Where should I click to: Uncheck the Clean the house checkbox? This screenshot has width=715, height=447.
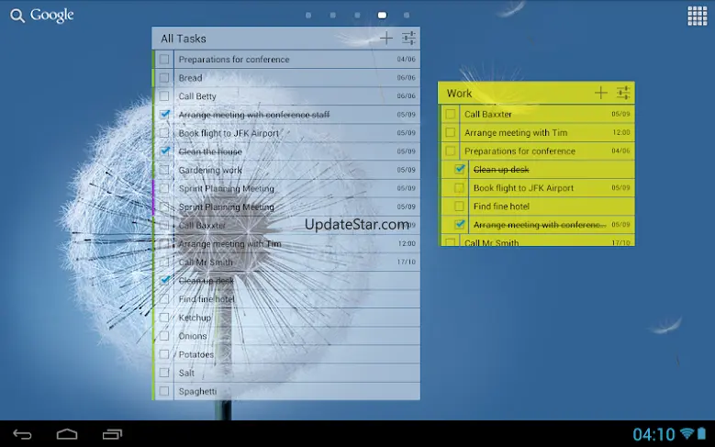coord(164,151)
